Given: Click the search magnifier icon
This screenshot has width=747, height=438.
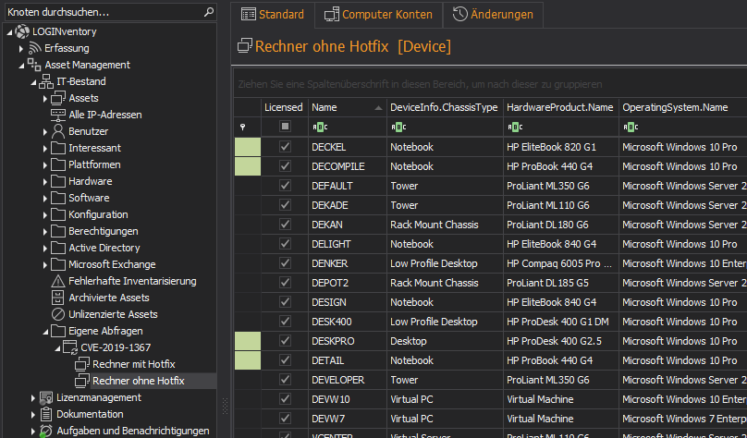Looking at the screenshot, I should tap(209, 12).
